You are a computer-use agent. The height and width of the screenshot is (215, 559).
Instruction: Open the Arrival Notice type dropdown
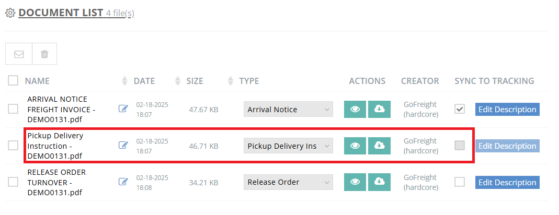[x=288, y=110]
